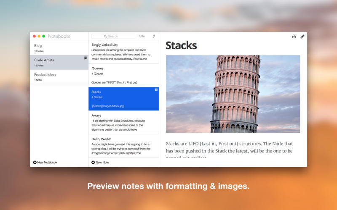Click the Leaning Tower image
This screenshot has width=337, height=210.
coord(233,94)
